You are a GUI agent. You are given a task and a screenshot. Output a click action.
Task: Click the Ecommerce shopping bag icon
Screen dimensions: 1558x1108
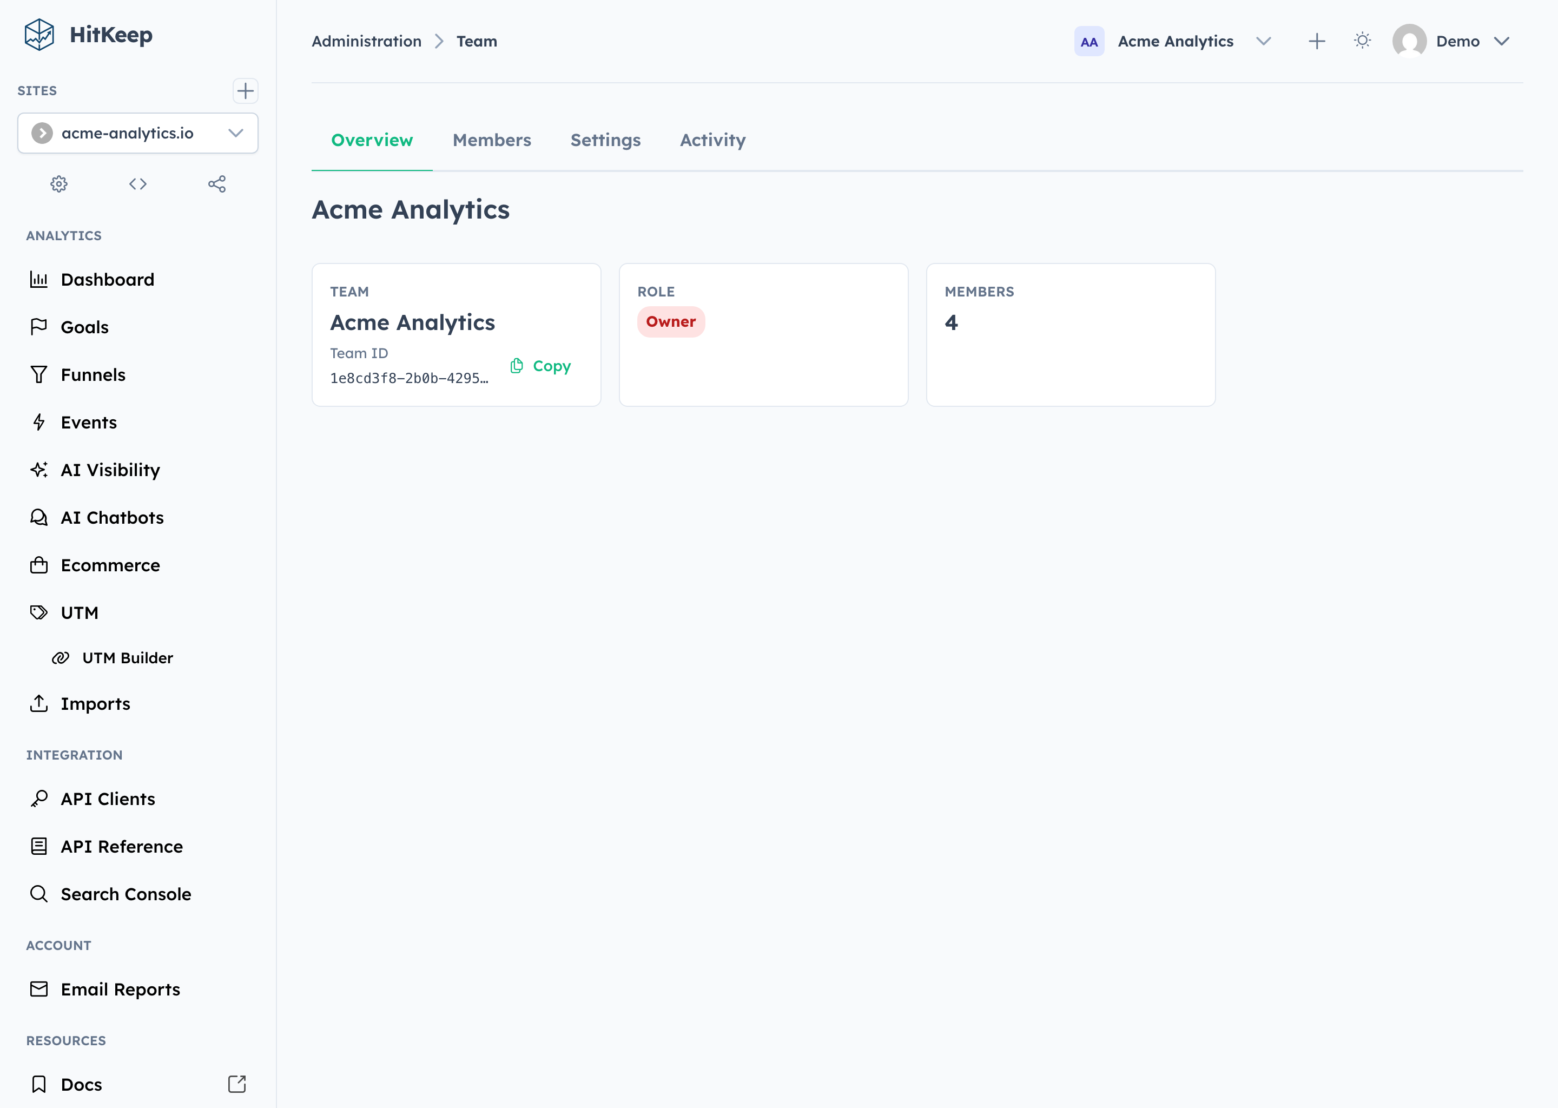pyautogui.click(x=39, y=565)
